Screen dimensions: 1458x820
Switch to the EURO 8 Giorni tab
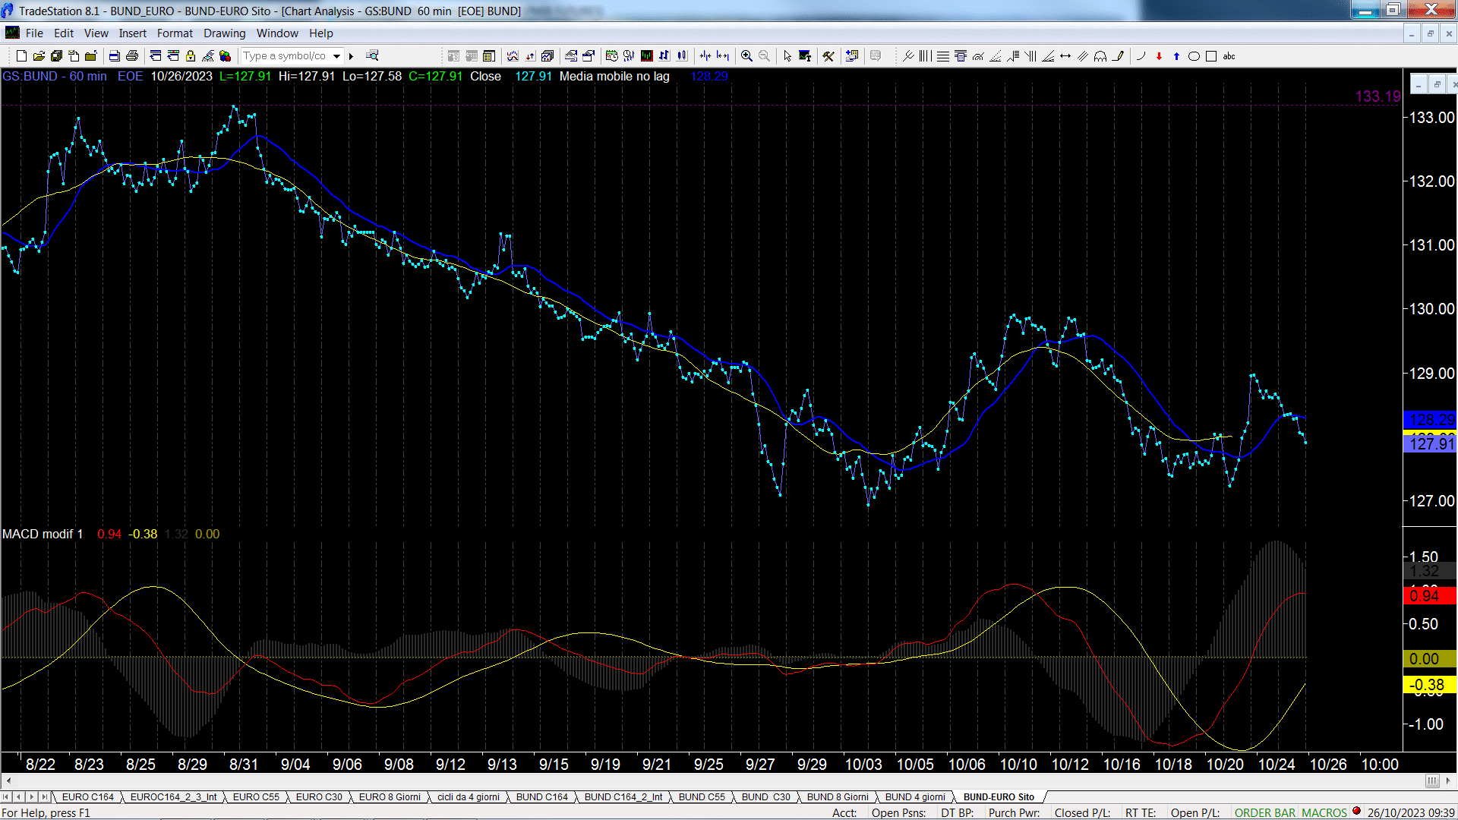[x=390, y=797]
